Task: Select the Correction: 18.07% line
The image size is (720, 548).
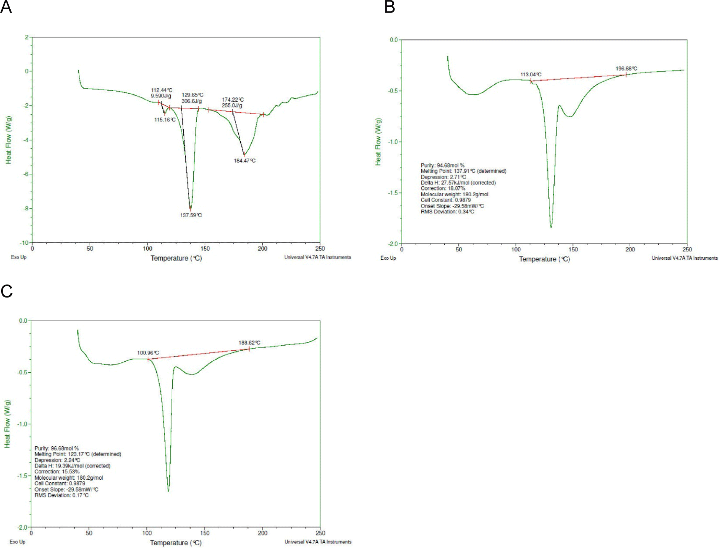Action: coord(443,189)
